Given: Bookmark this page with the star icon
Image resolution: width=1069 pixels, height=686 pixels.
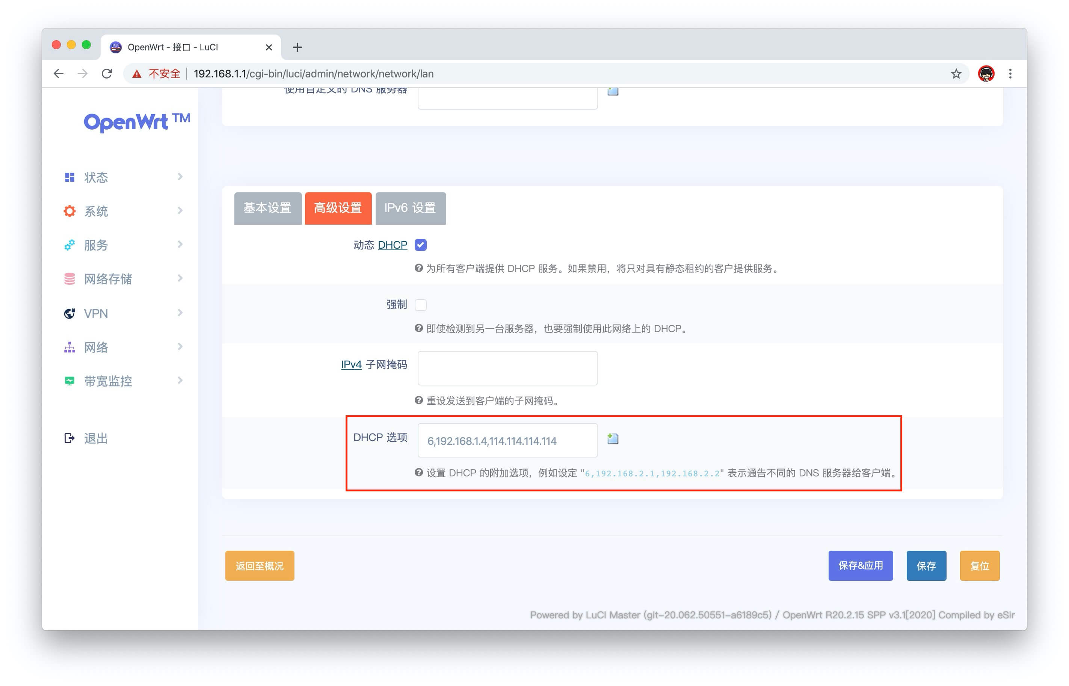Looking at the screenshot, I should click(x=956, y=74).
